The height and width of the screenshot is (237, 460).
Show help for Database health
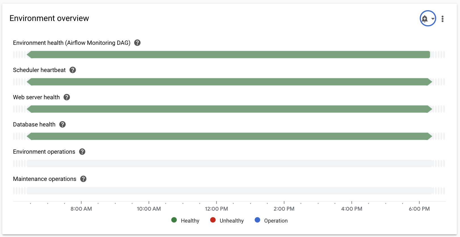[62, 124]
